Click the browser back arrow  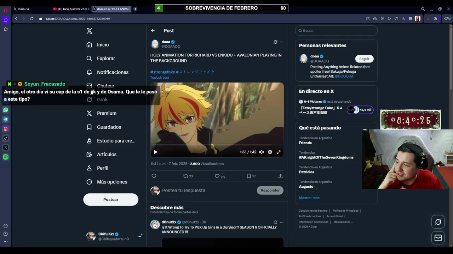click(x=16, y=19)
